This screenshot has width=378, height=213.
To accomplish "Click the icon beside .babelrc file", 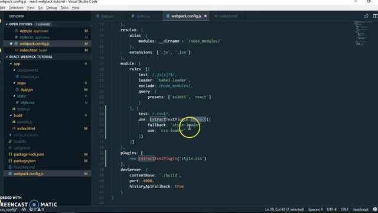I will pyautogui.click(x=10, y=141).
